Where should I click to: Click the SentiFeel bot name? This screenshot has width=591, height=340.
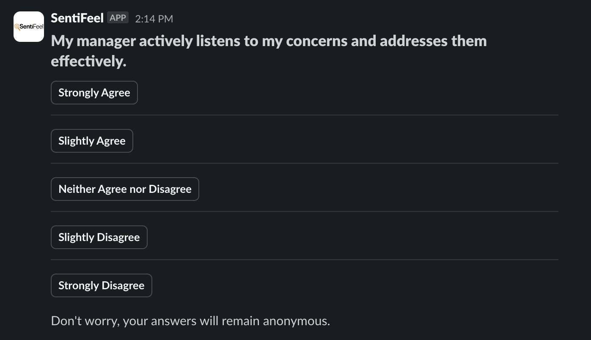click(77, 17)
